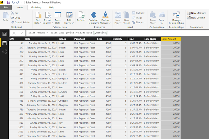Viewport: 209px width, 139px height.
Task: Copy the selection
Action: pyautogui.click(x=15, y=18)
